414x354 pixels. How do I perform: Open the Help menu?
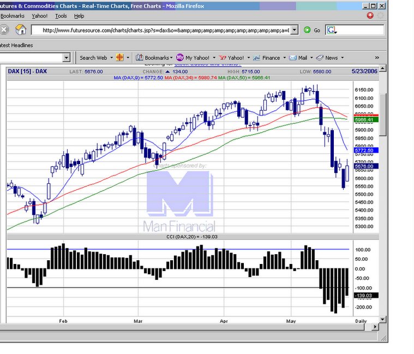pyautogui.click(x=79, y=16)
